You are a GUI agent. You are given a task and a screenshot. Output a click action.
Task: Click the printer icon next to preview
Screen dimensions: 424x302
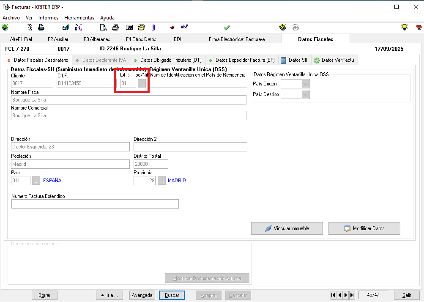tap(115, 27)
